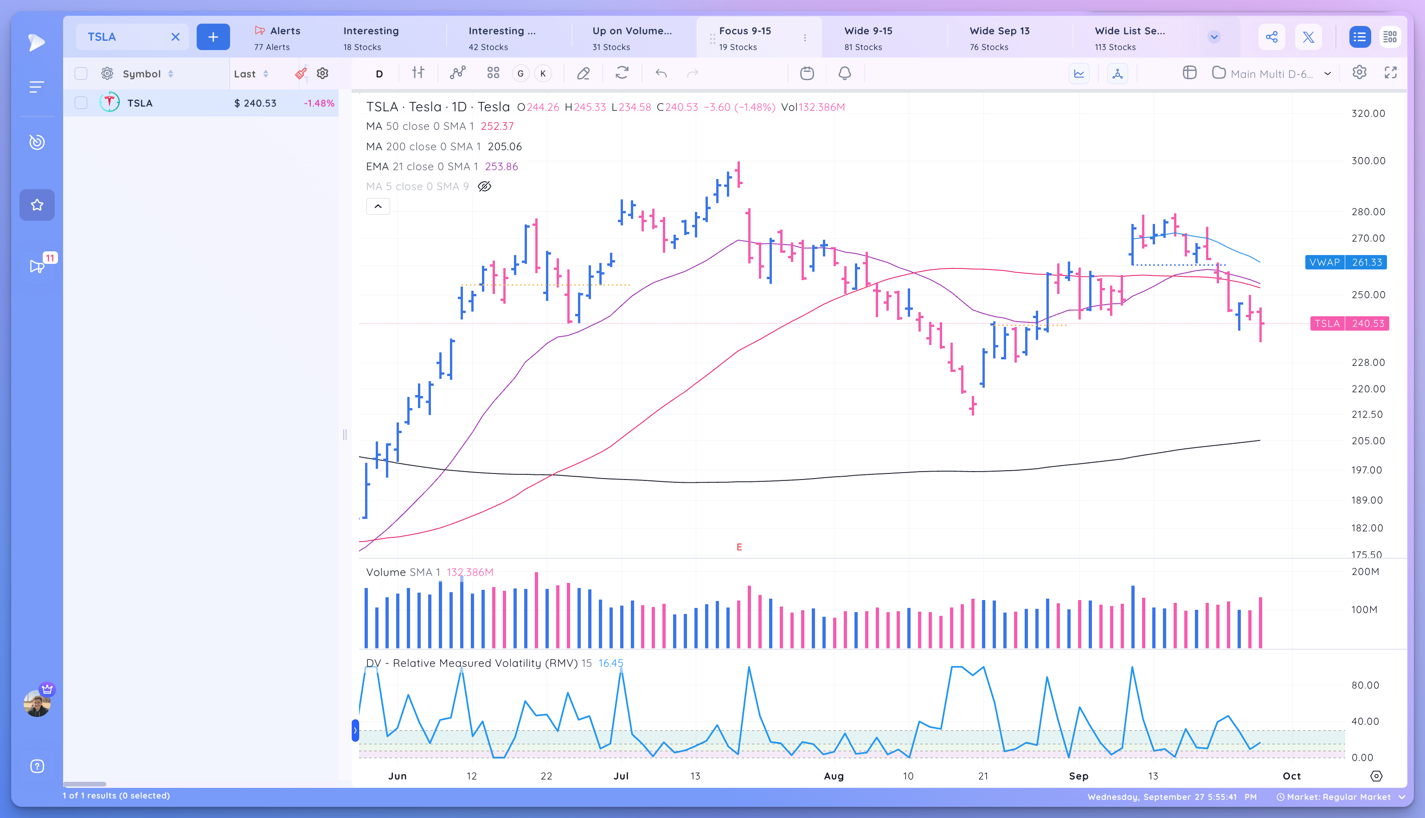
Task: Change the D timeframe interval
Action: click(x=379, y=74)
